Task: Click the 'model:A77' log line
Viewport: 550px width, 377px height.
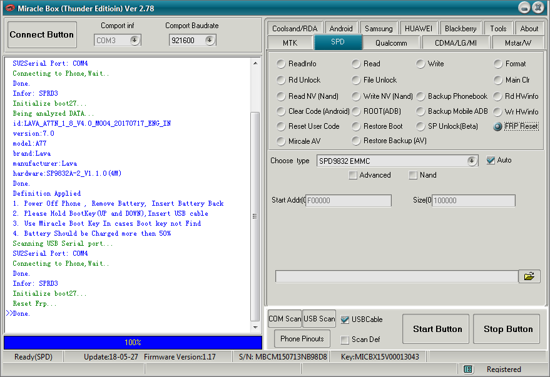Action: (29, 143)
